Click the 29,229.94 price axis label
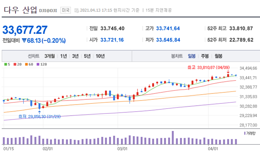 click(248, 116)
